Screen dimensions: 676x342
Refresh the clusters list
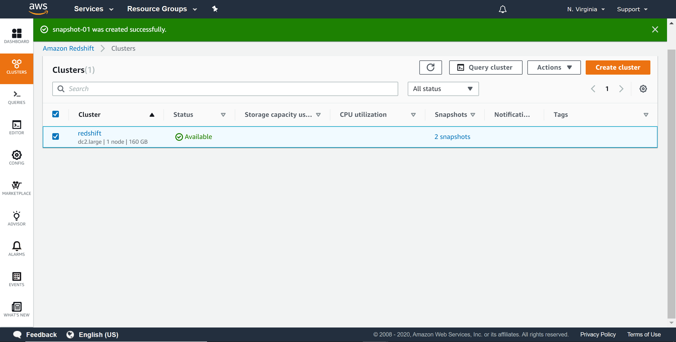(x=430, y=67)
